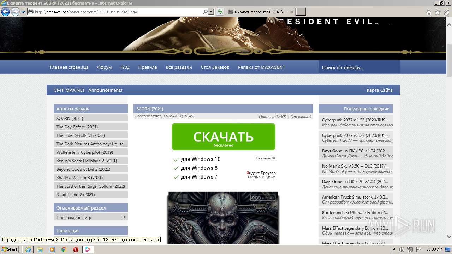Open Wolfenstein: Cyberpilot (2019) announcement
Screen dimensions: 452x254
(x=91, y=152)
